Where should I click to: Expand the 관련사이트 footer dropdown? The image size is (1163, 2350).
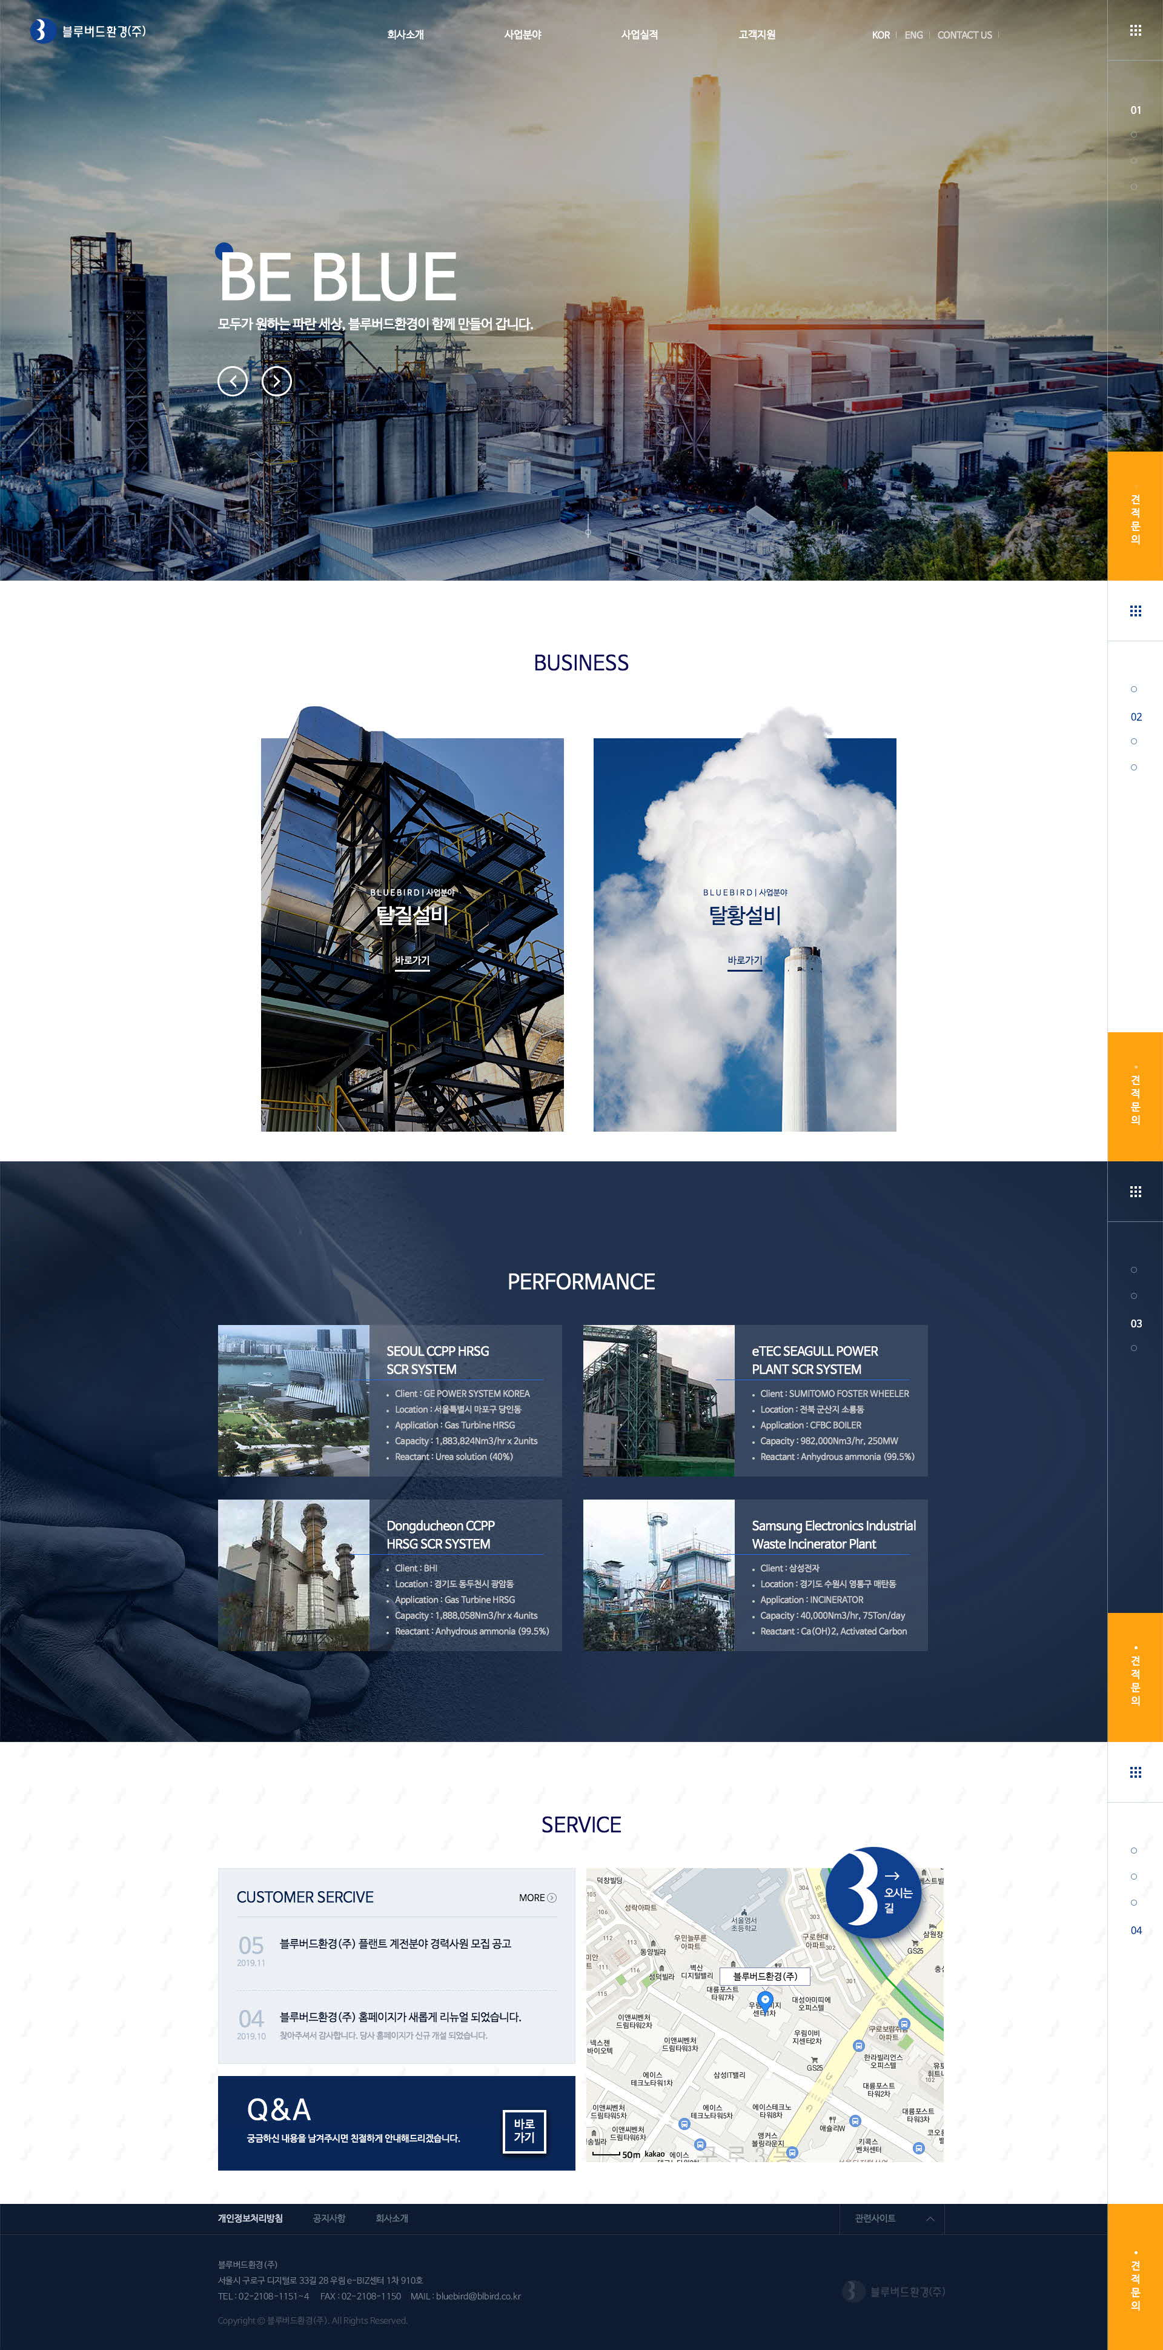(892, 2218)
